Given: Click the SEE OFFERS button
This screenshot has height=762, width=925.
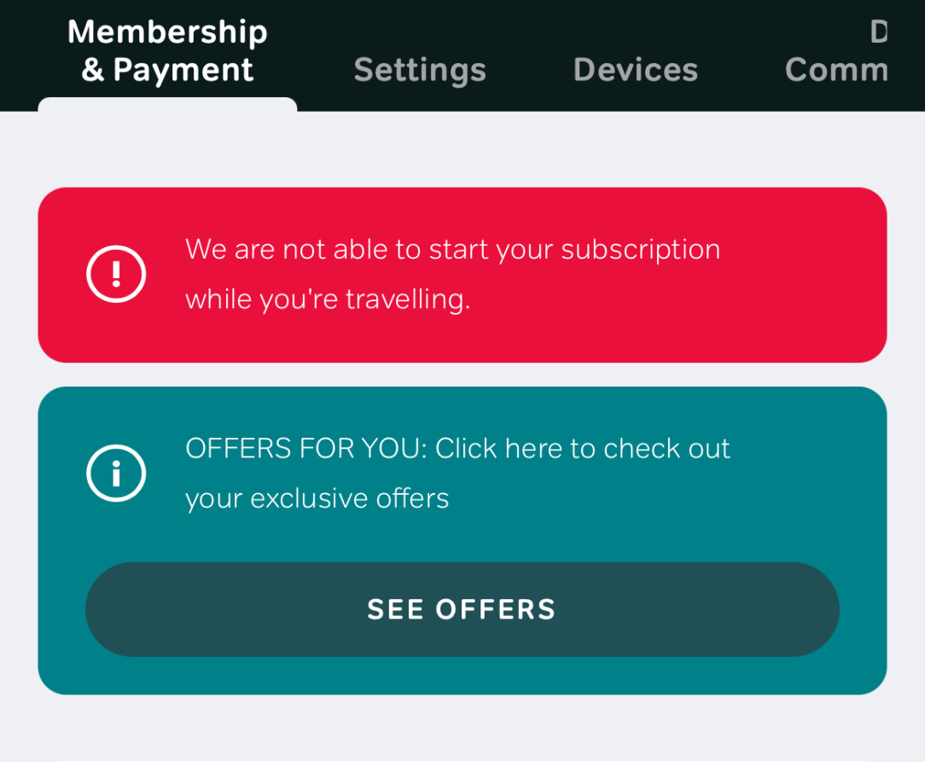Looking at the screenshot, I should coord(462,609).
